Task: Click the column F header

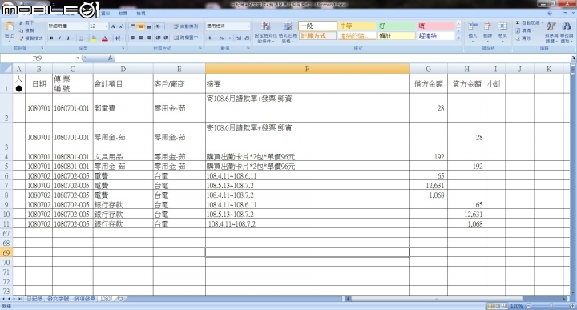Action: pyautogui.click(x=307, y=69)
